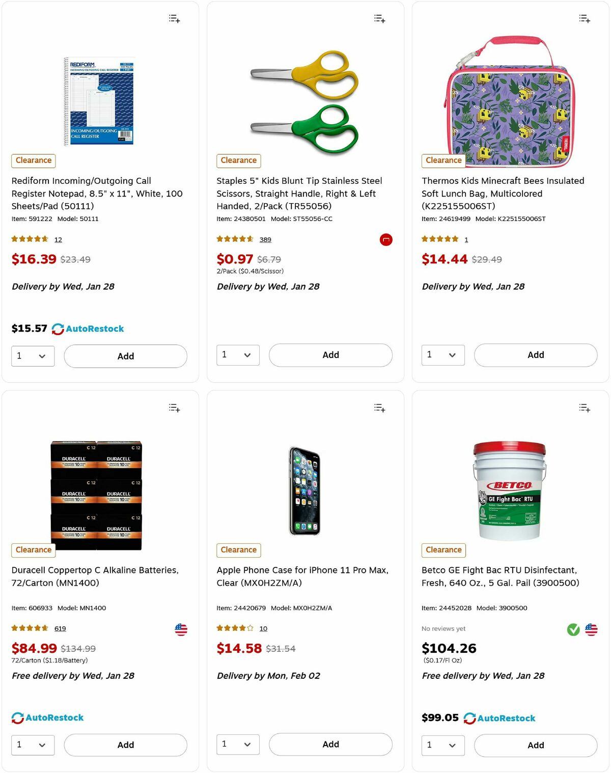The width and height of the screenshot is (611, 773).
Task: Add Thermos Minecraft lunch bag to a list
Action: point(585,18)
